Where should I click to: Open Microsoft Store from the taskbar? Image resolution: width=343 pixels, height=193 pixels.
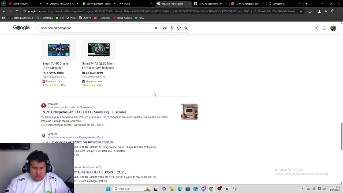(188, 189)
